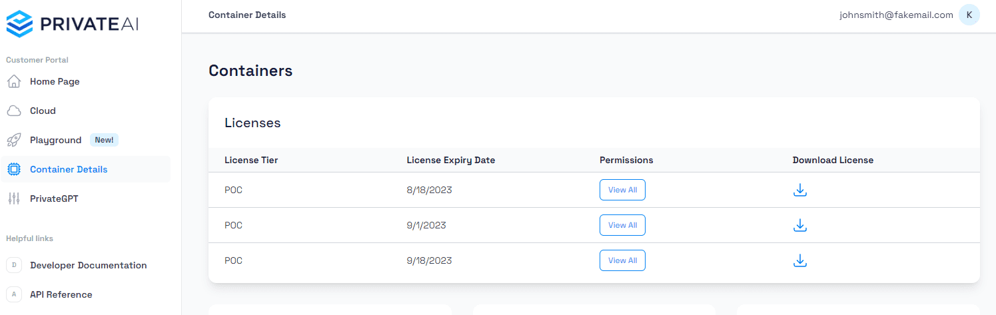Image resolution: width=996 pixels, height=315 pixels.
Task: Open the user avatar K menu
Action: click(969, 15)
